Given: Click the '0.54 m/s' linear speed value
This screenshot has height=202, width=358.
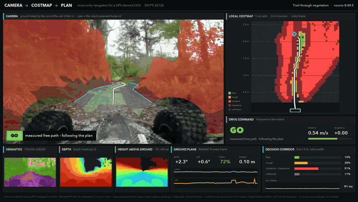Looking at the screenshot, I should (318, 133).
